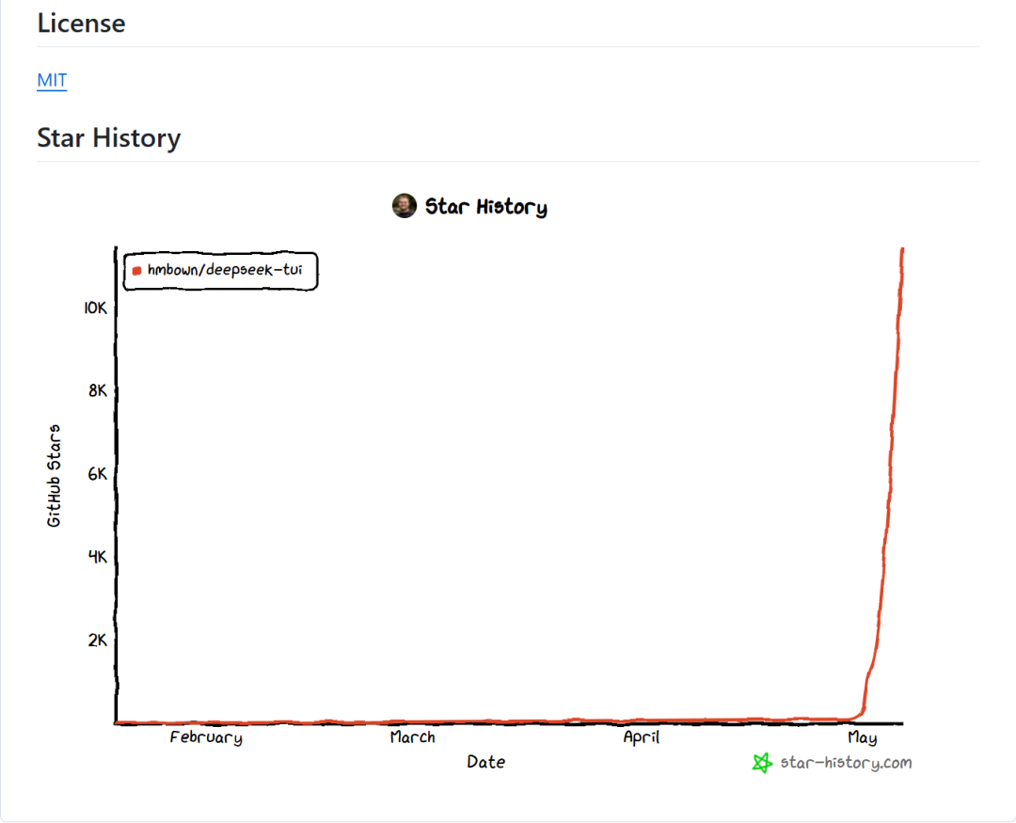Click the hmbown/deepseek-tui legend label
This screenshot has height=823, width=1016.
[225, 270]
